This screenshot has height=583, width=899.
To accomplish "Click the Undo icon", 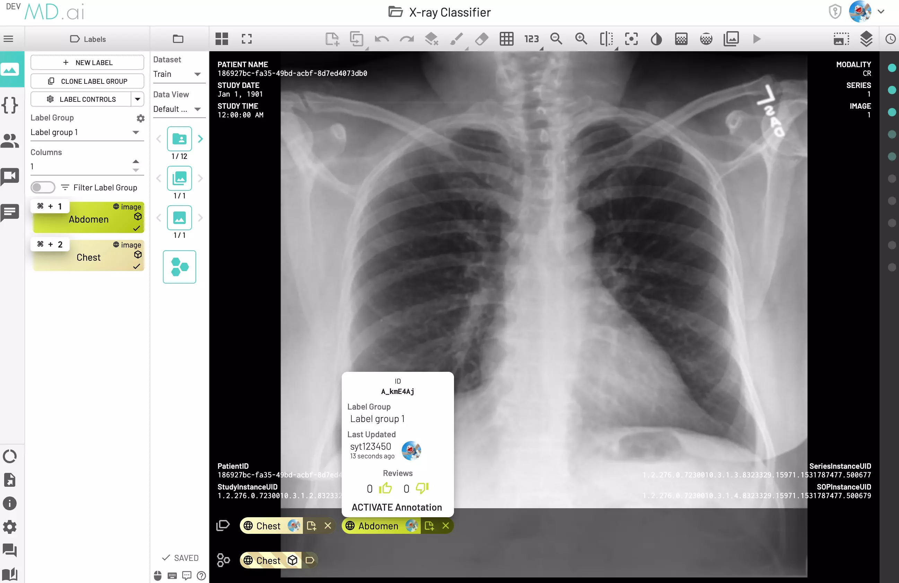I will click(382, 39).
